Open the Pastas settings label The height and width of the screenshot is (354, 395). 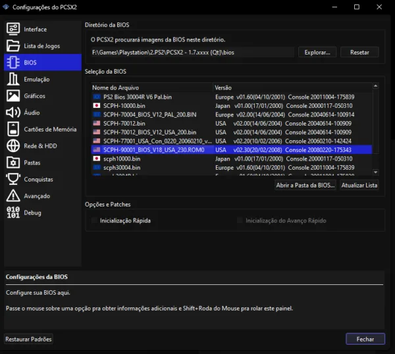coord(32,163)
